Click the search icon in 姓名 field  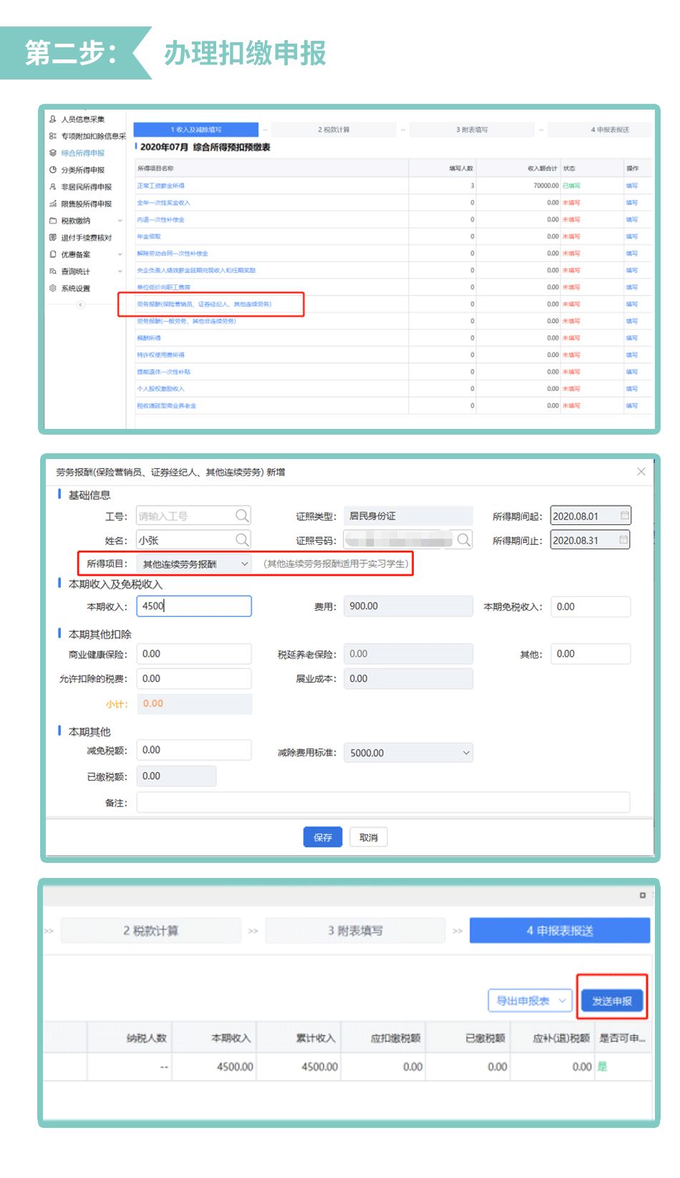pyautogui.click(x=242, y=540)
